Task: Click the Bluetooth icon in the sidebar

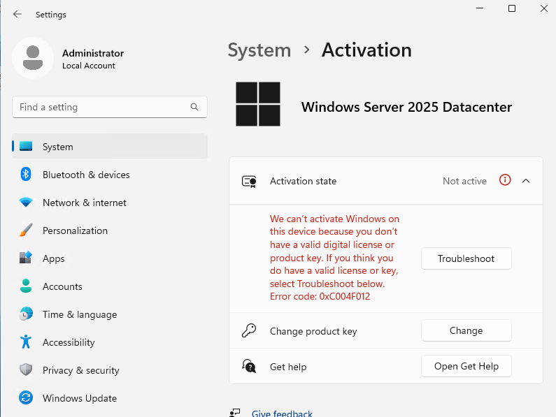Action: 26,175
